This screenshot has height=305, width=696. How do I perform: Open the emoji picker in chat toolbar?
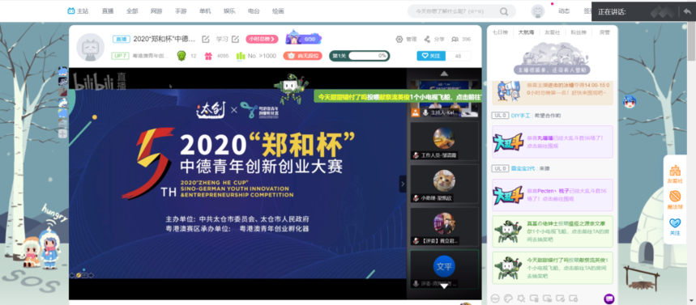click(x=495, y=298)
